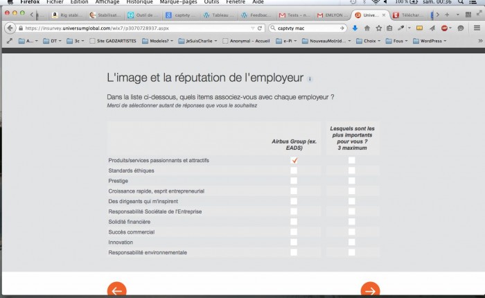Go to the Firefox home page
The width and height of the screenshot is (485, 298).
367,28
